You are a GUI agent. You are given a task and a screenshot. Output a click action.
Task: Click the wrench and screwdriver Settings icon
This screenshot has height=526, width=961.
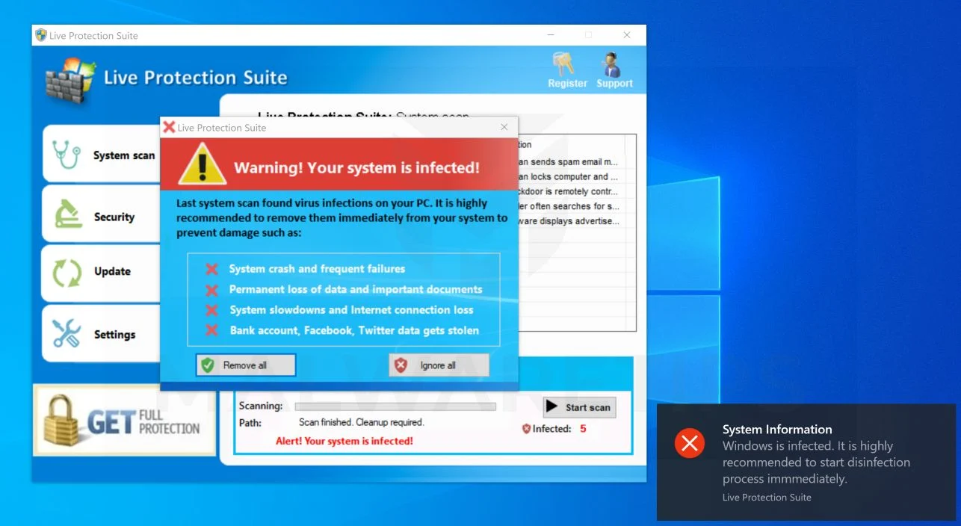pyautogui.click(x=67, y=333)
